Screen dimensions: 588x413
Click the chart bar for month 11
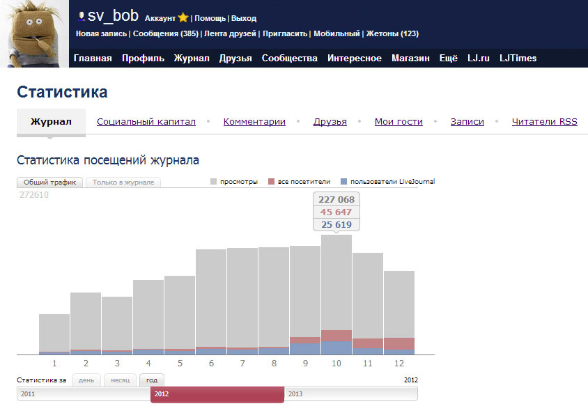[x=368, y=304]
